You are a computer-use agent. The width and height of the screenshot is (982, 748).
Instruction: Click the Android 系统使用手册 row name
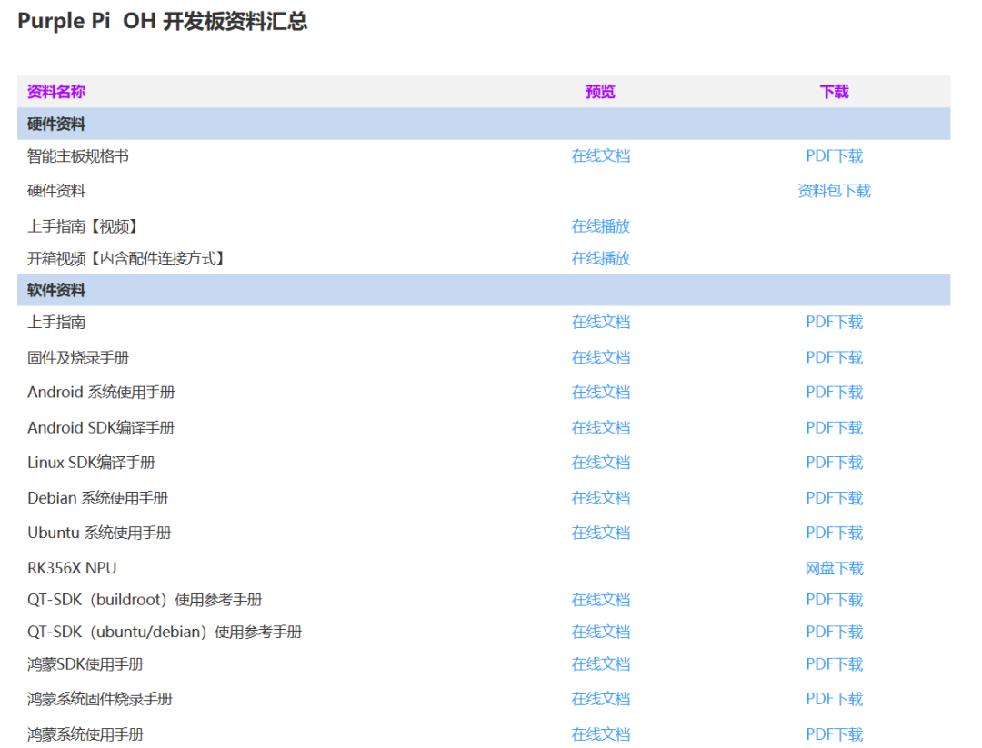(101, 393)
